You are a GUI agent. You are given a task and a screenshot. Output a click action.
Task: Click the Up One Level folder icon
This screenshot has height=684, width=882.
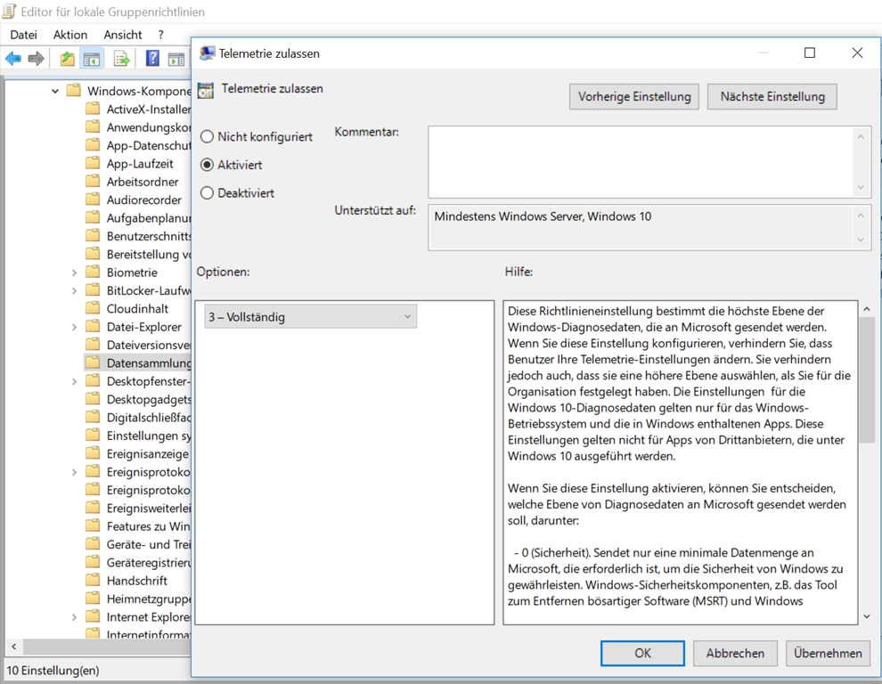(68, 59)
